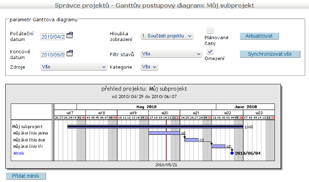309x182 pixels.
Task: Enable the Plánované časy checkbox
Action: (x=210, y=30)
